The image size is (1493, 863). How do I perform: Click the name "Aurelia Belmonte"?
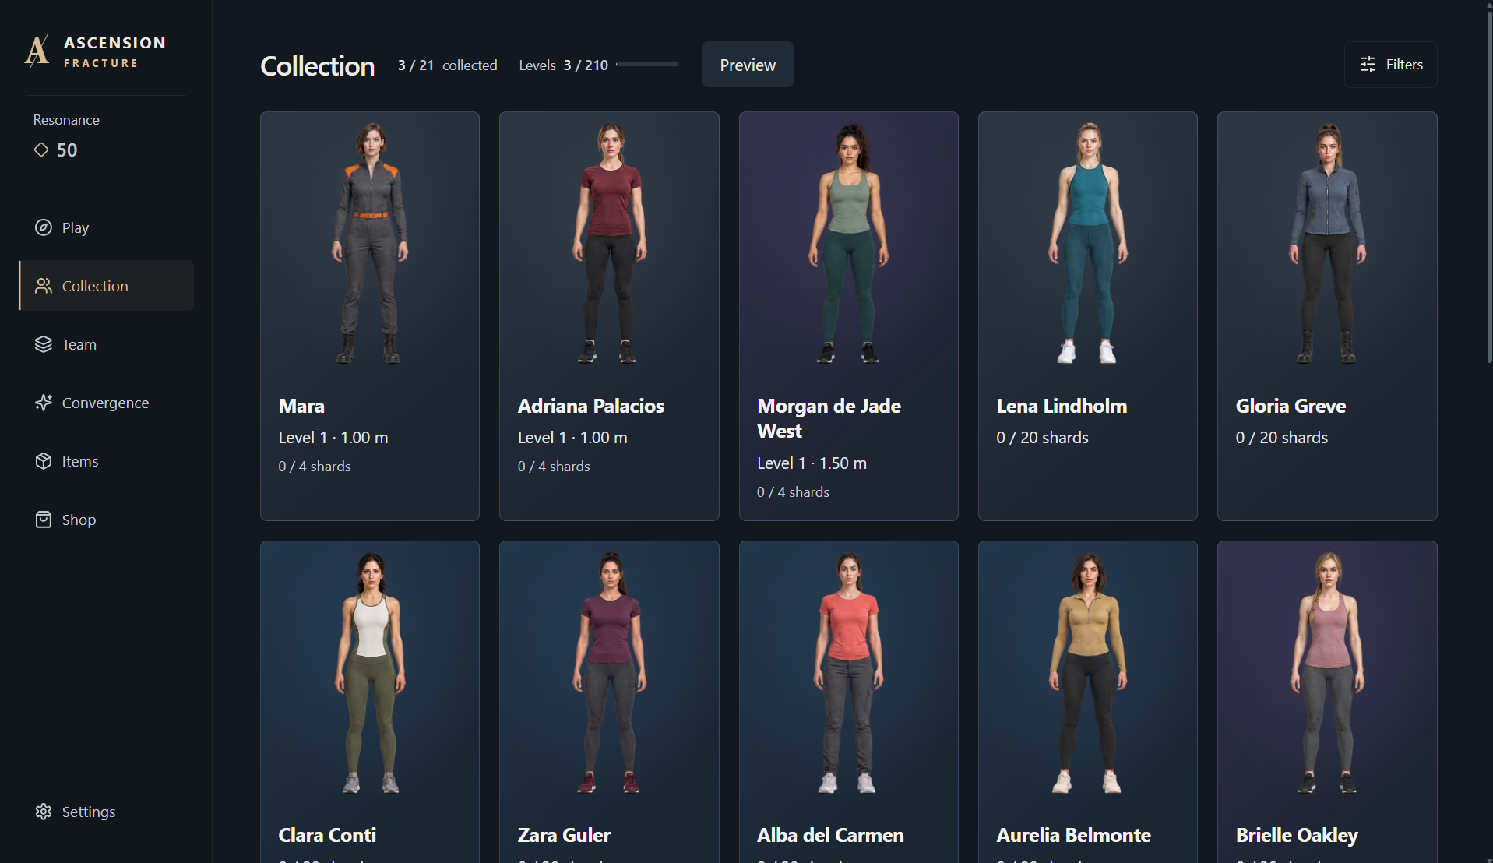click(x=1073, y=835)
